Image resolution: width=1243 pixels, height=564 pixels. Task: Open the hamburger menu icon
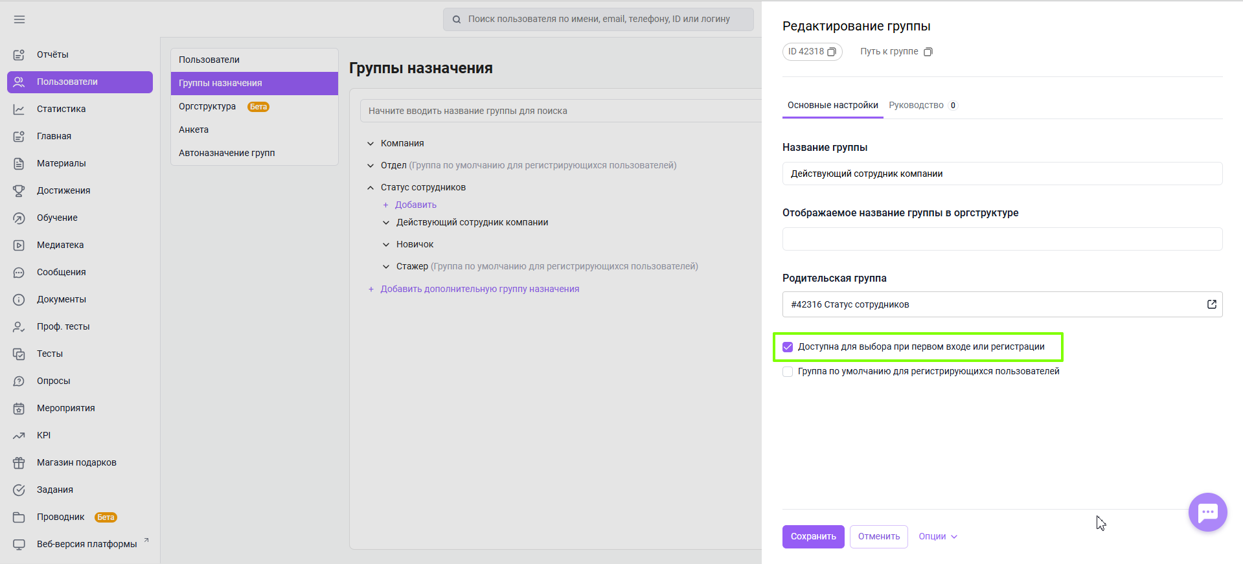pos(19,19)
